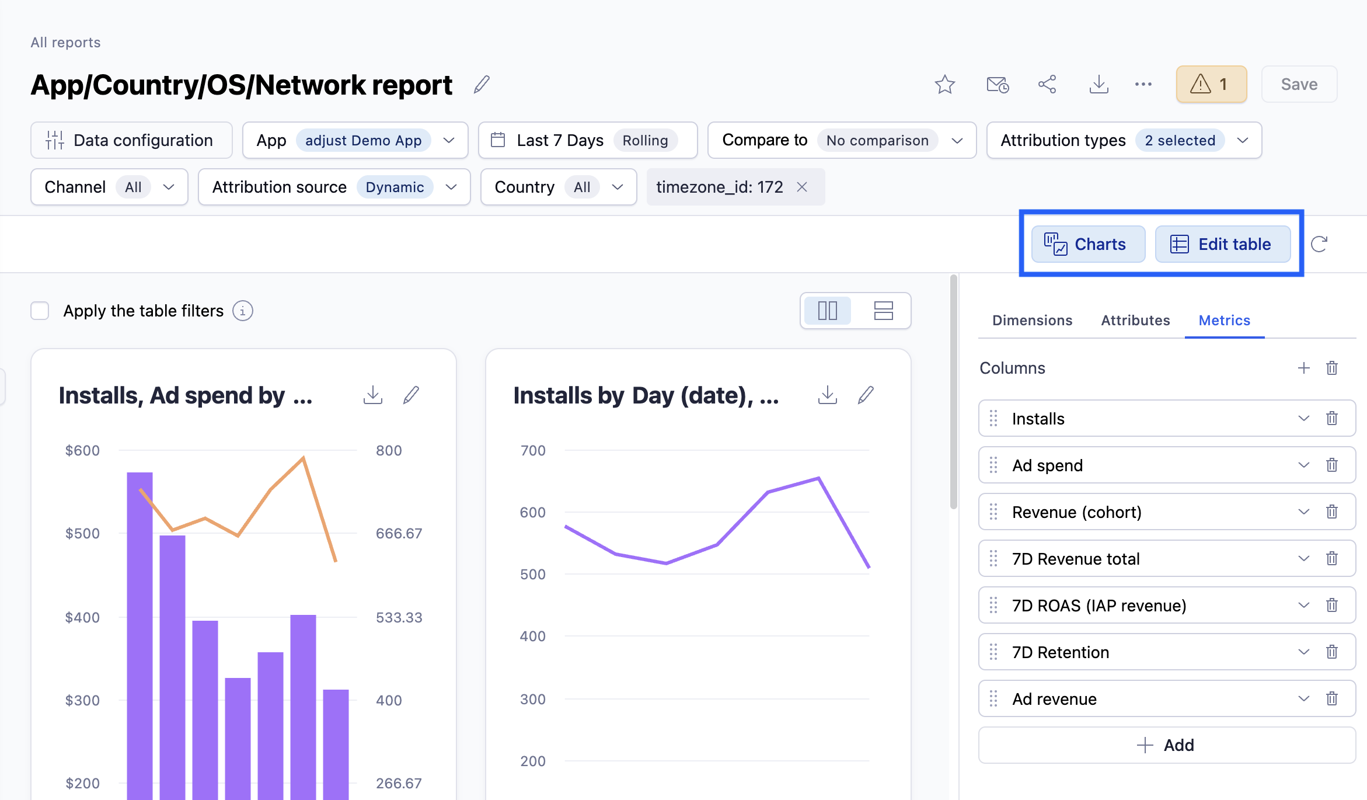1367x800 pixels.
Task: Open the email scheduling options
Action: point(998,84)
